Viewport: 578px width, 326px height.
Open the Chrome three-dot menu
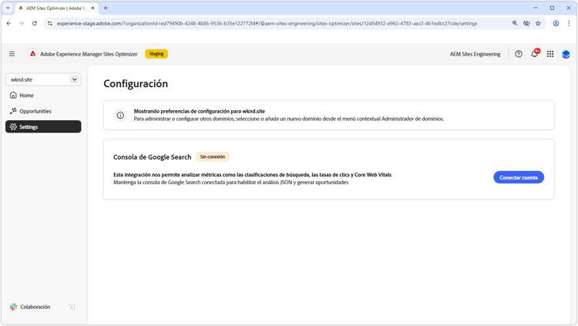pyautogui.click(x=569, y=23)
